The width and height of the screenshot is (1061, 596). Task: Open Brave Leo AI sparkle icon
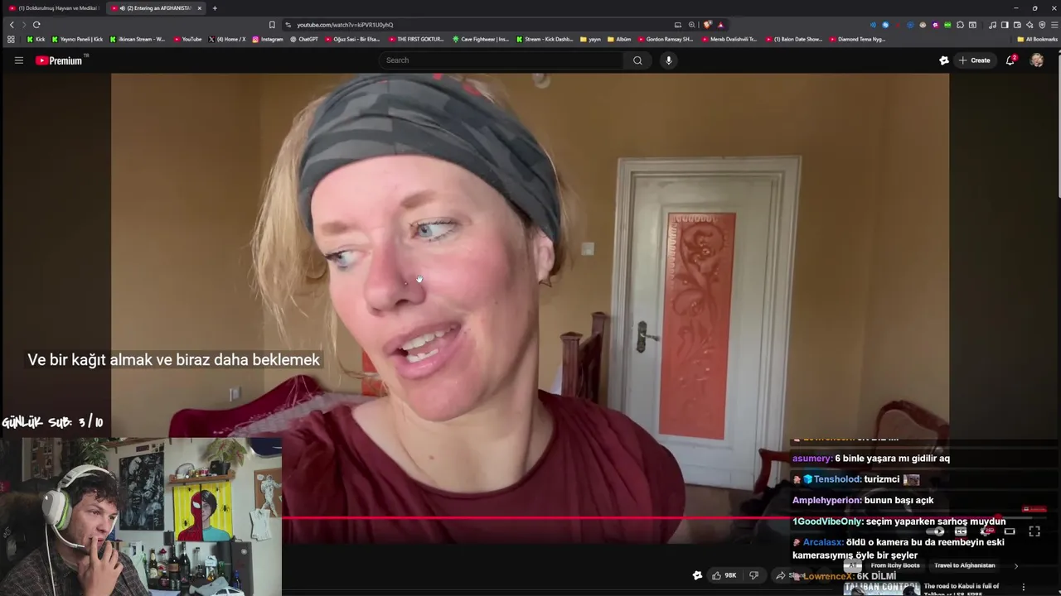click(1030, 25)
